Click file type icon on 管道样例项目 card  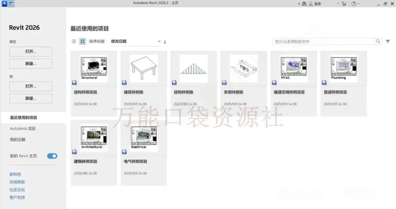(324, 83)
